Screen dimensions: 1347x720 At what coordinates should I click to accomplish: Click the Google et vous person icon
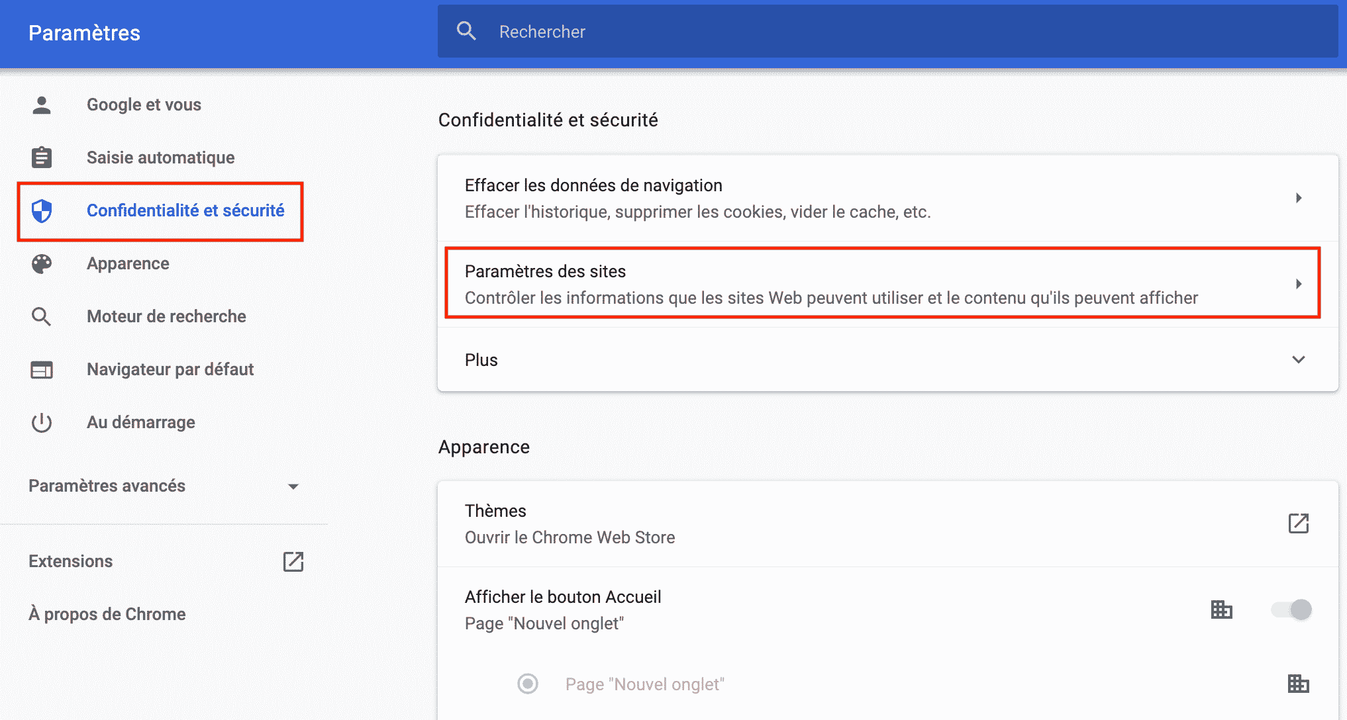pyautogui.click(x=42, y=105)
